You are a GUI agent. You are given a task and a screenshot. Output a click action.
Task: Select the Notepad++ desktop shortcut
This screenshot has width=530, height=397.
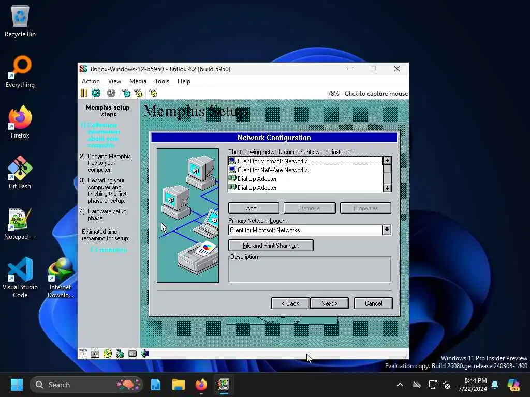(20, 223)
